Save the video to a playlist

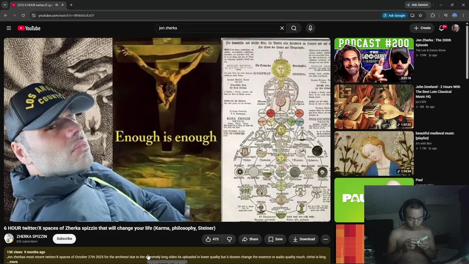point(275,239)
